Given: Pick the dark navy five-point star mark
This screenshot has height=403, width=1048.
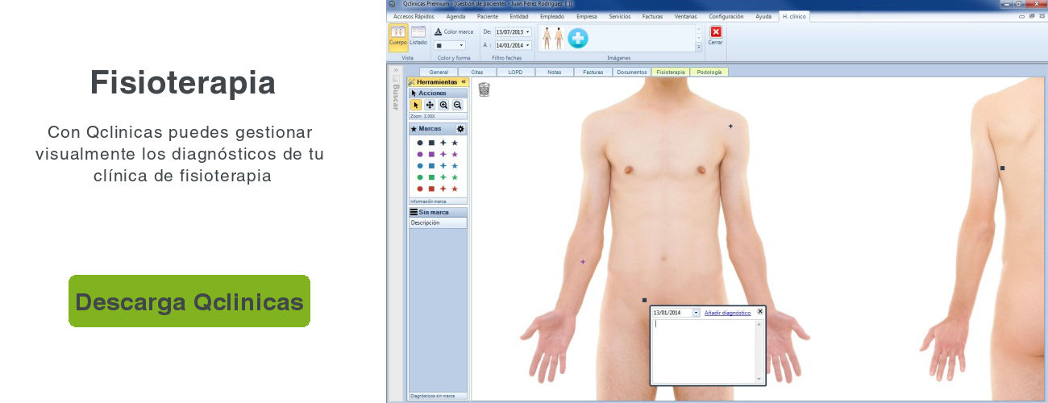Looking at the screenshot, I should point(455,143).
